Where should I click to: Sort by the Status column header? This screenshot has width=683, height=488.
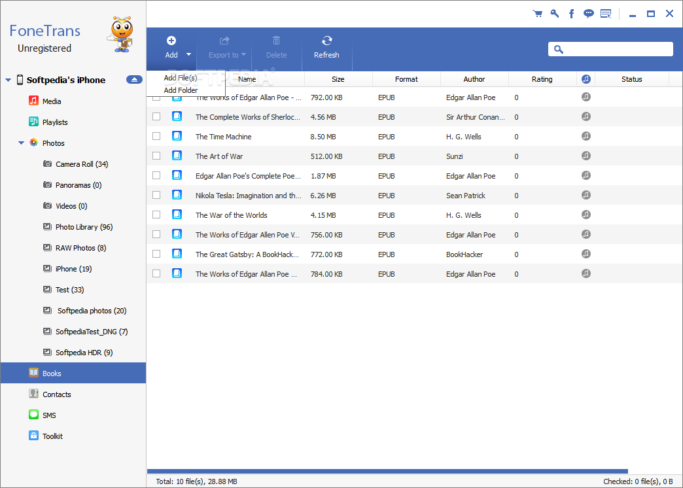click(631, 79)
